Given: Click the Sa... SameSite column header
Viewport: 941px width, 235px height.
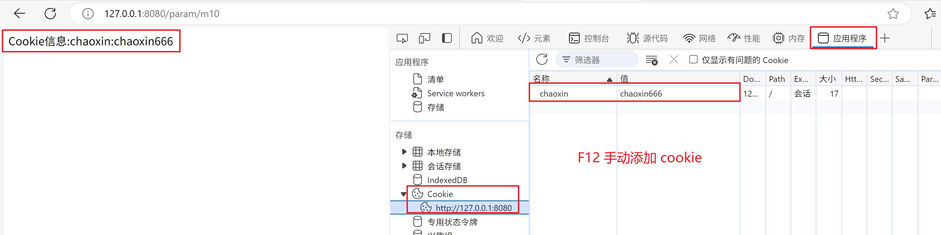Looking at the screenshot, I should point(905,79).
